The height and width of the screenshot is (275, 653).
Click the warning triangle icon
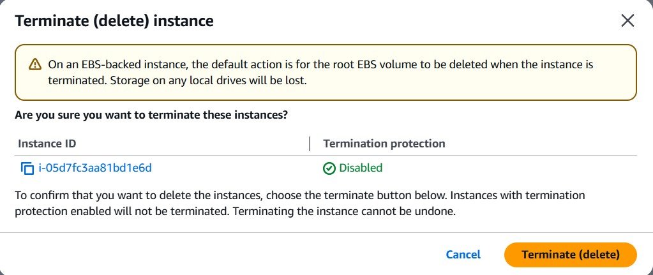(34, 65)
